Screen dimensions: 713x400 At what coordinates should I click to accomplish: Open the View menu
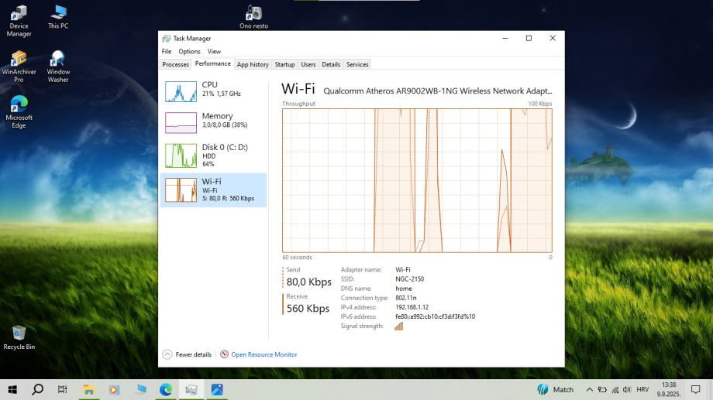pos(214,51)
